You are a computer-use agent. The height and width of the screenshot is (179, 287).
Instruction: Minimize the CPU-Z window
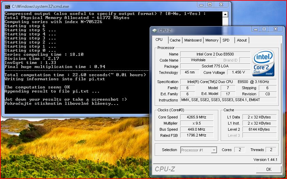click(256, 29)
